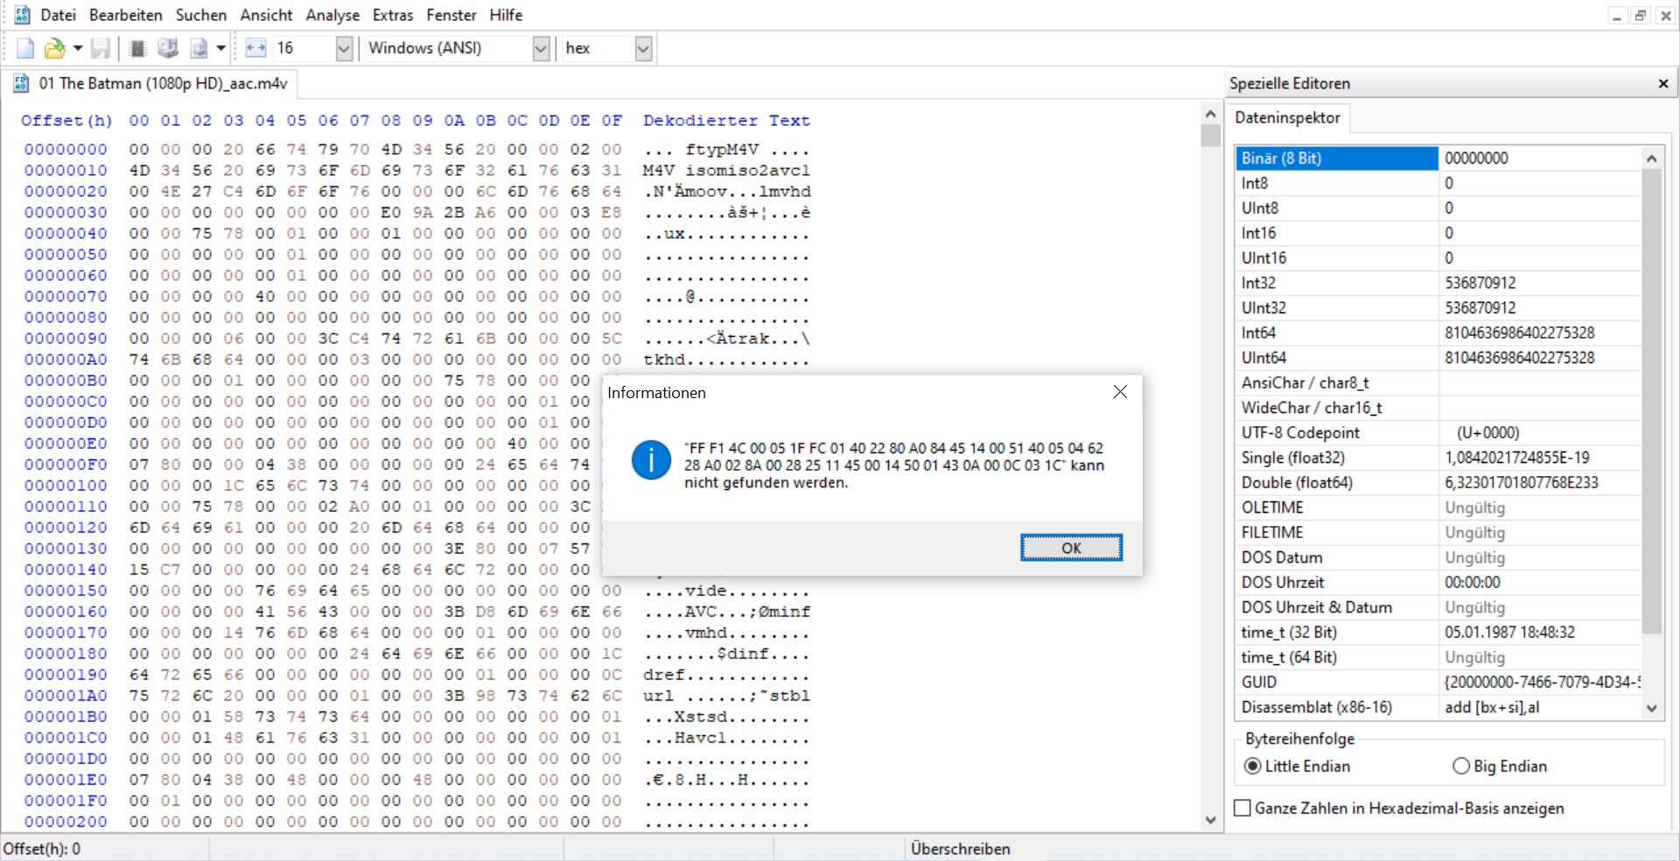Open the Hilfe menu

tap(506, 15)
